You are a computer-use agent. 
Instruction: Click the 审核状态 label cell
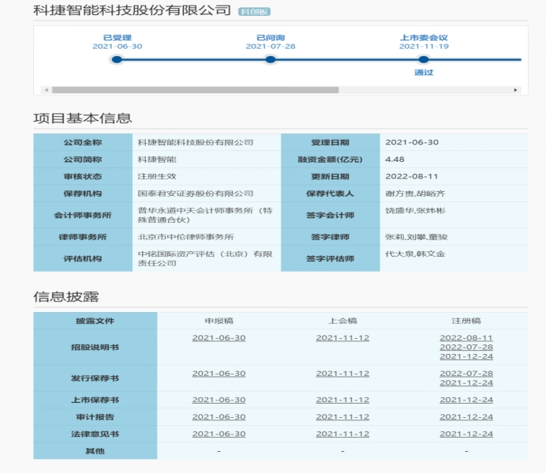83,176
